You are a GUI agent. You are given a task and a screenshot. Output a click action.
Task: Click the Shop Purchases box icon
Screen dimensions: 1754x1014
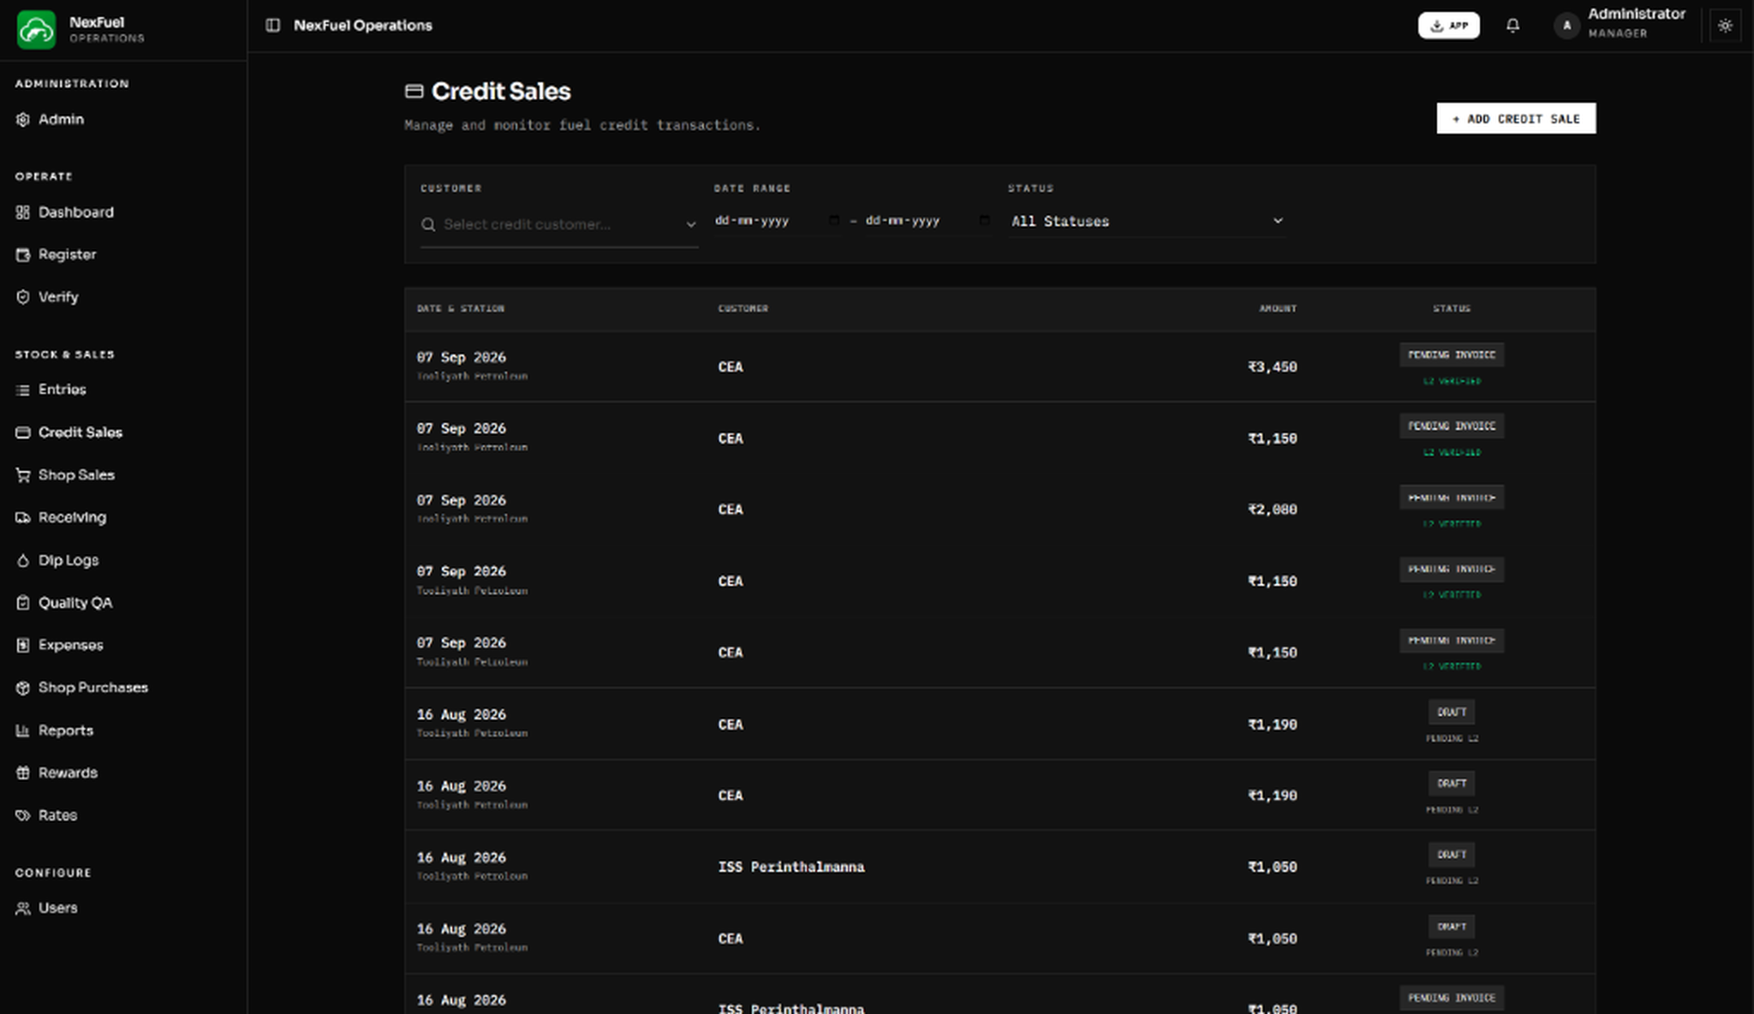pyautogui.click(x=23, y=688)
